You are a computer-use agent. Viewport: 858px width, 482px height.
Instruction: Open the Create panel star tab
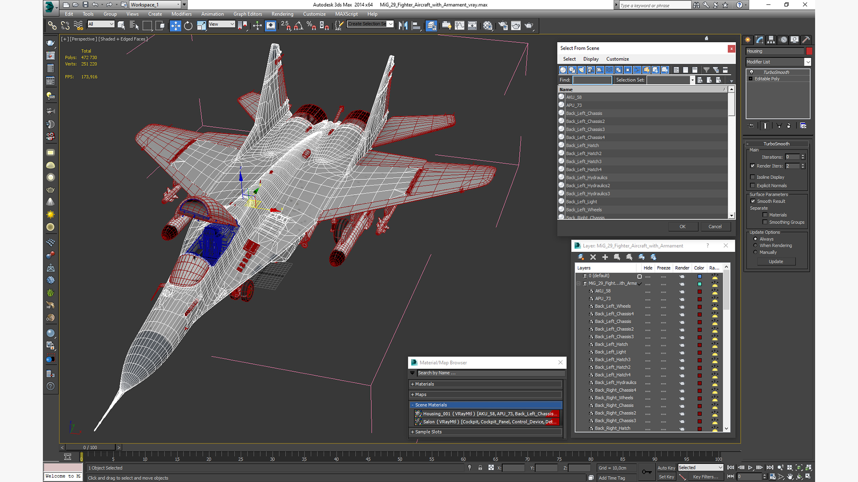pos(748,40)
